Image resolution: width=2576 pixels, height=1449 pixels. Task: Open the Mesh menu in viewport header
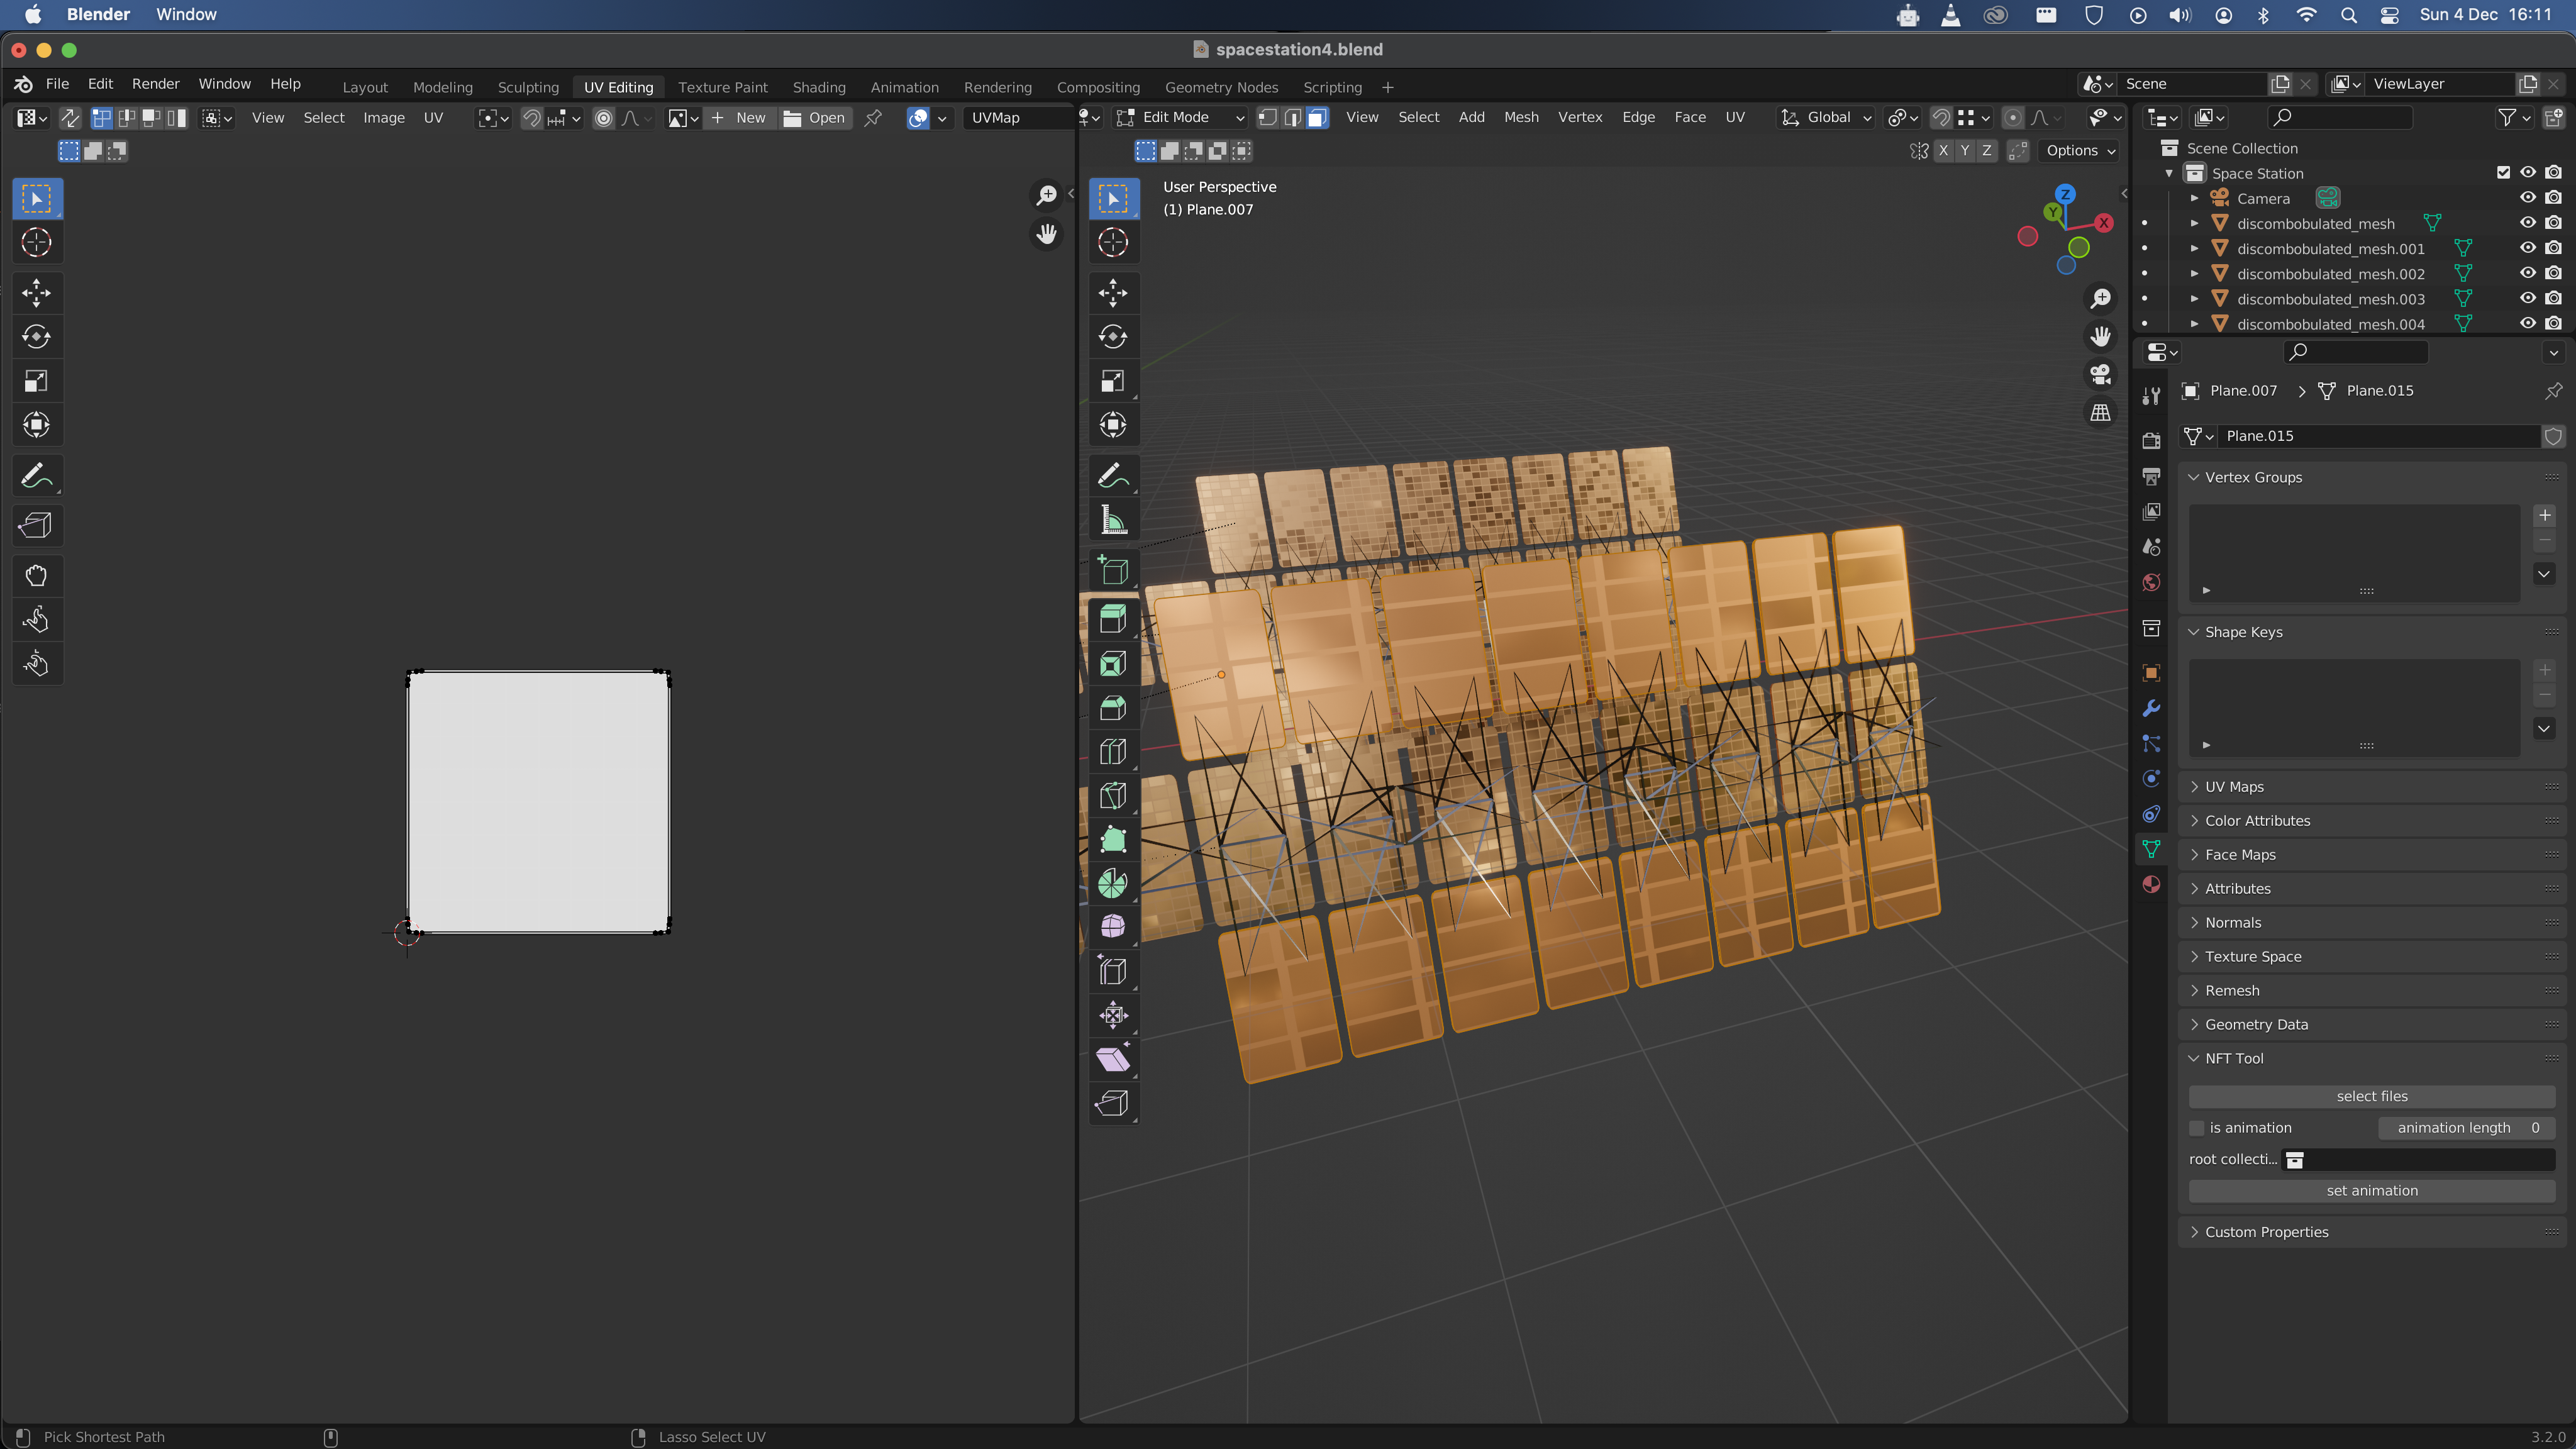pyautogui.click(x=1521, y=118)
